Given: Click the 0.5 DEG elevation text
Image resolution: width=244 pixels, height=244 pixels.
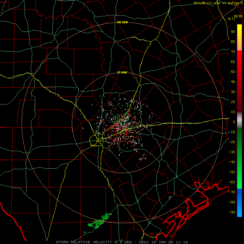Looking at the screenshot, I should click(123, 242).
